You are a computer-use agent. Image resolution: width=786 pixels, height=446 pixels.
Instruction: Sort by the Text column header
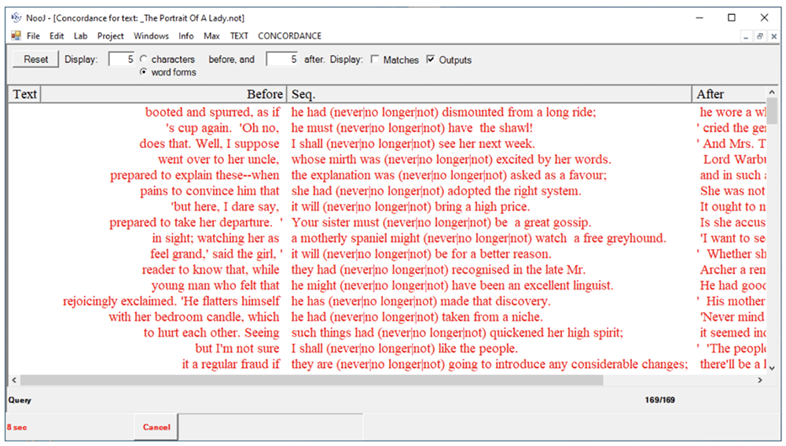click(x=24, y=94)
